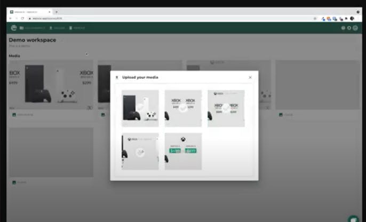The height and width of the screenshot is (222, 366).
Task: Close the current browser tab
Action: [50, 12]
